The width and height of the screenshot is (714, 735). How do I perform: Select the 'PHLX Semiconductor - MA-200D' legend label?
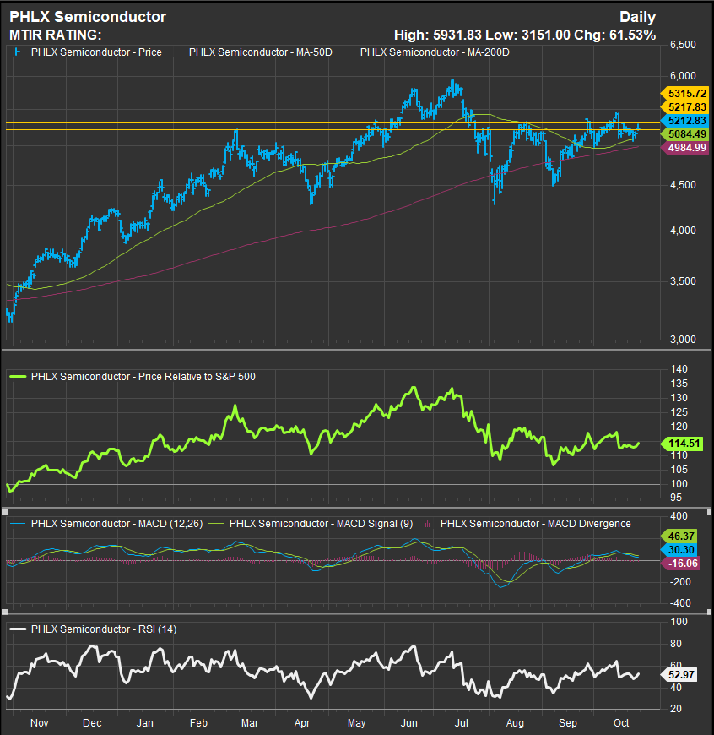pyautogui.click(x=435, y=52)
